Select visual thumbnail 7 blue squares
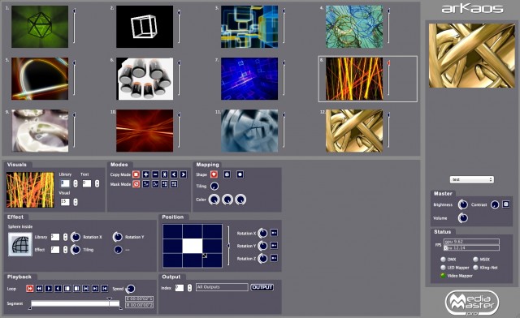This screenshot has height=318, width=520. [249, 79]
